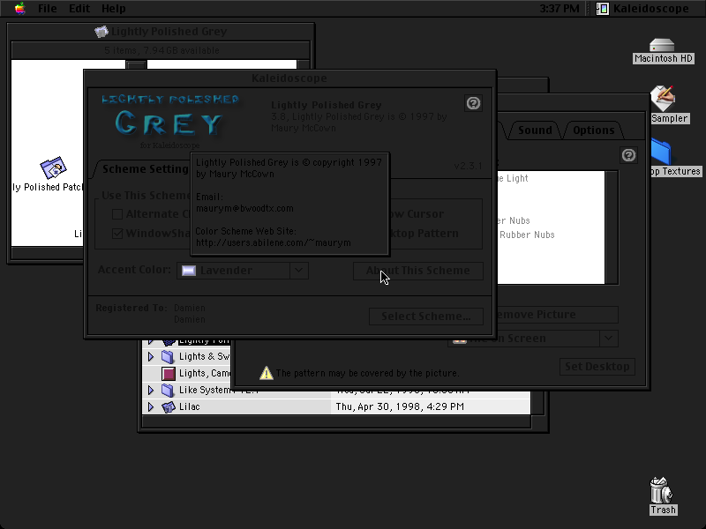Image resolution: width=706 pixels, height=529 pixels.
Task: Open the Edit menu
Action: click(x=79, y=9)
